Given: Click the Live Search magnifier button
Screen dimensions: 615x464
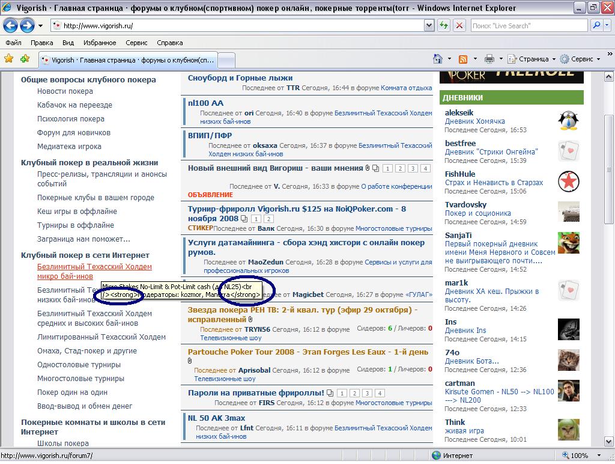Looking at the screenshot, I should 597,25.
